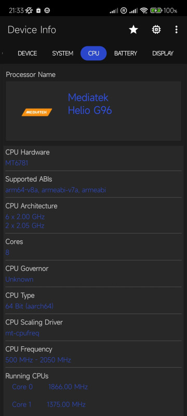The width and height of the screenshot is (187, 416).
Task: Open the BATTERY tab
Action: pos(126,54)
